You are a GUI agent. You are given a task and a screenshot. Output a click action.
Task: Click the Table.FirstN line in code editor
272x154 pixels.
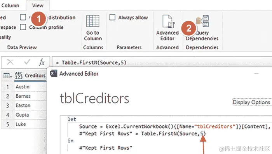[143, 133]
